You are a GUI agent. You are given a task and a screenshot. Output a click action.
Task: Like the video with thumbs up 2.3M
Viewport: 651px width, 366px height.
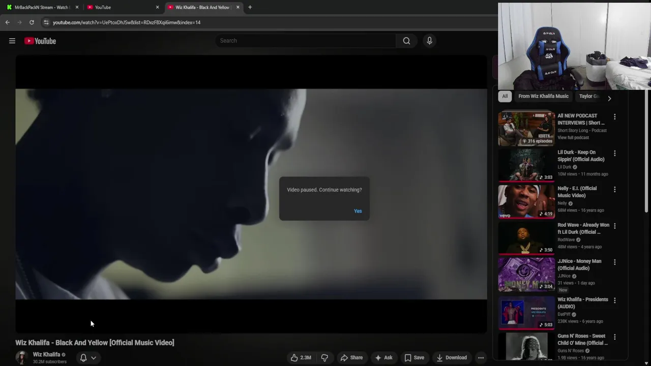click(x=301, y=357)
